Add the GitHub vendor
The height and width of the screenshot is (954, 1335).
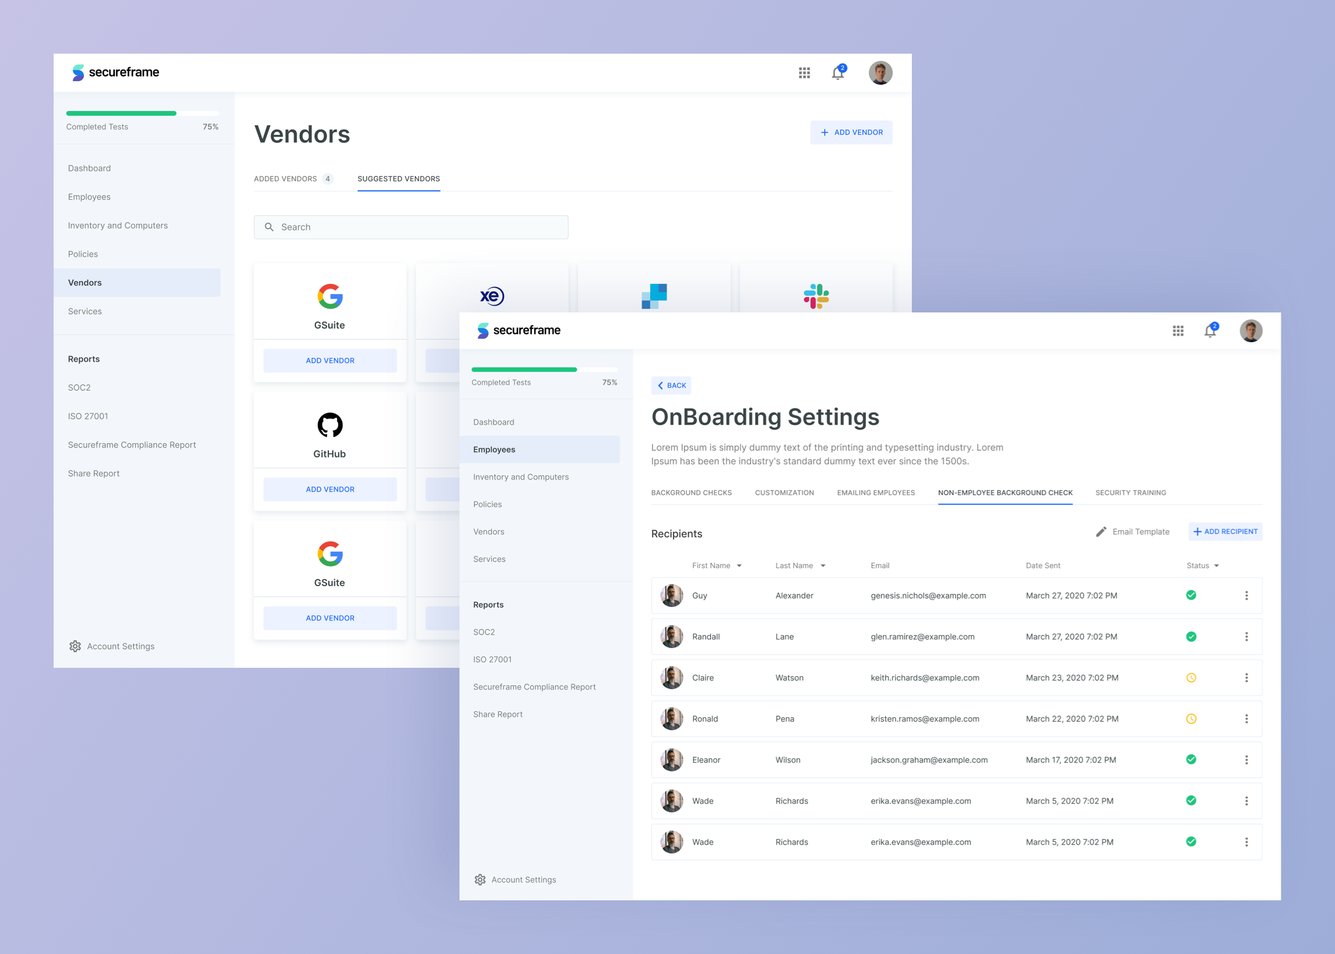[330, 490]
